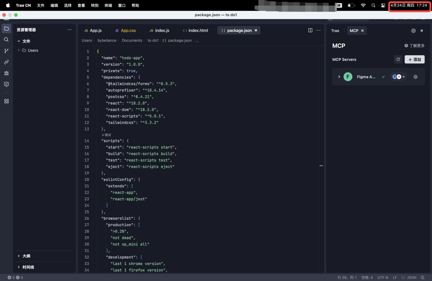Click the UTF-8 encoding in status bar
Viewport: 432px width, 281px height.
(x=382, y=277)
